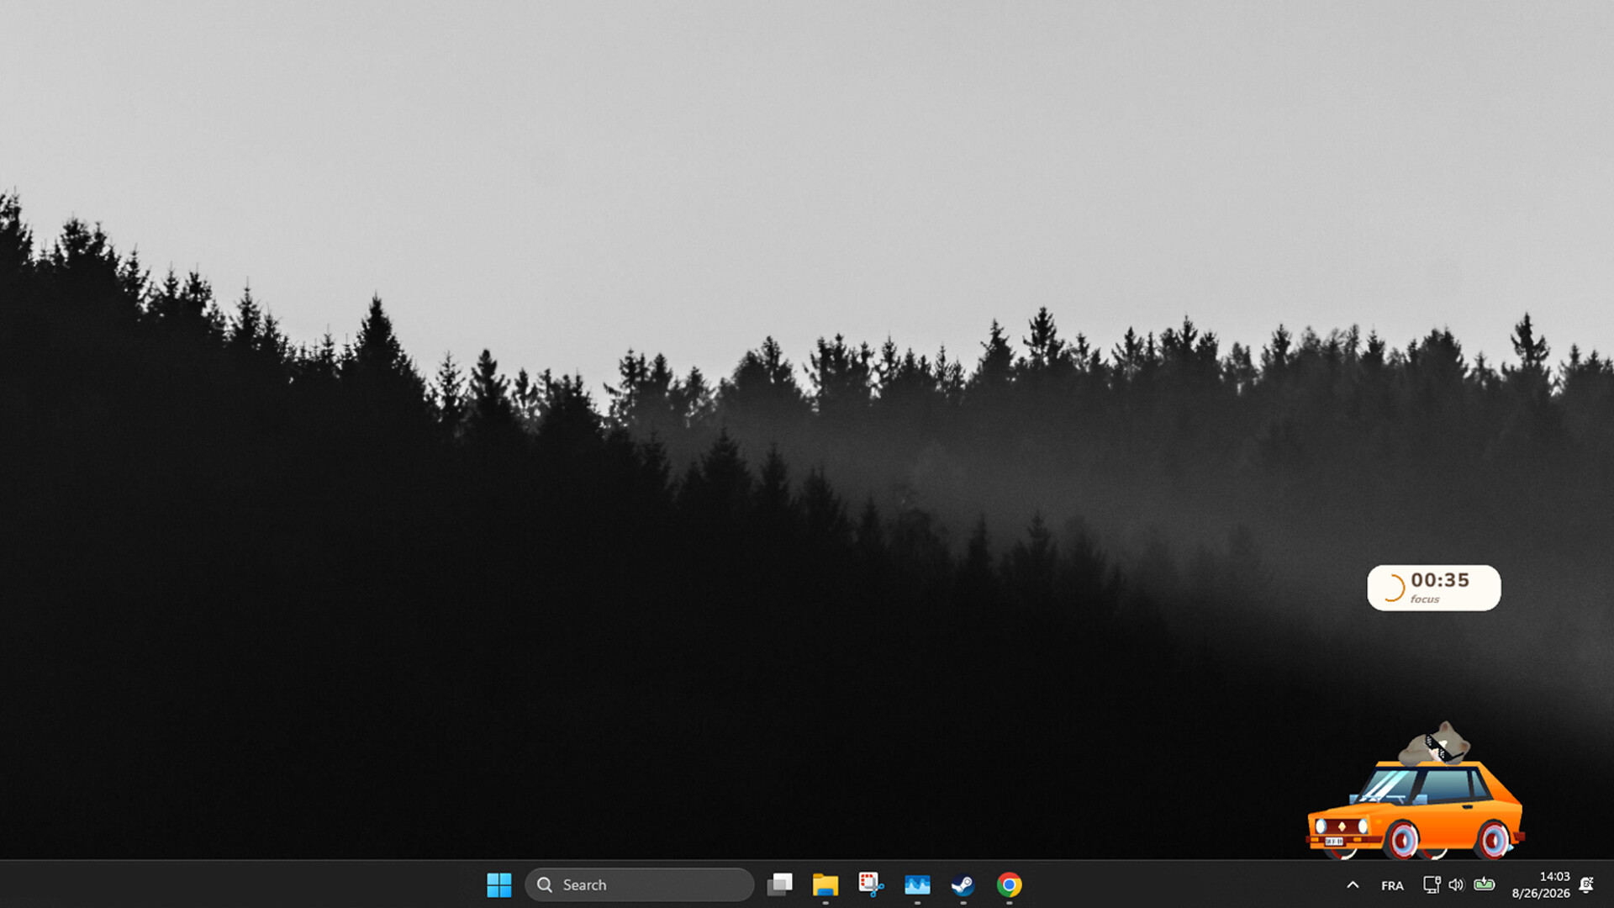1614x908 pixels.
Task: Open the Snipping Tool taskbar icon
Action: (x=871, y=884)
